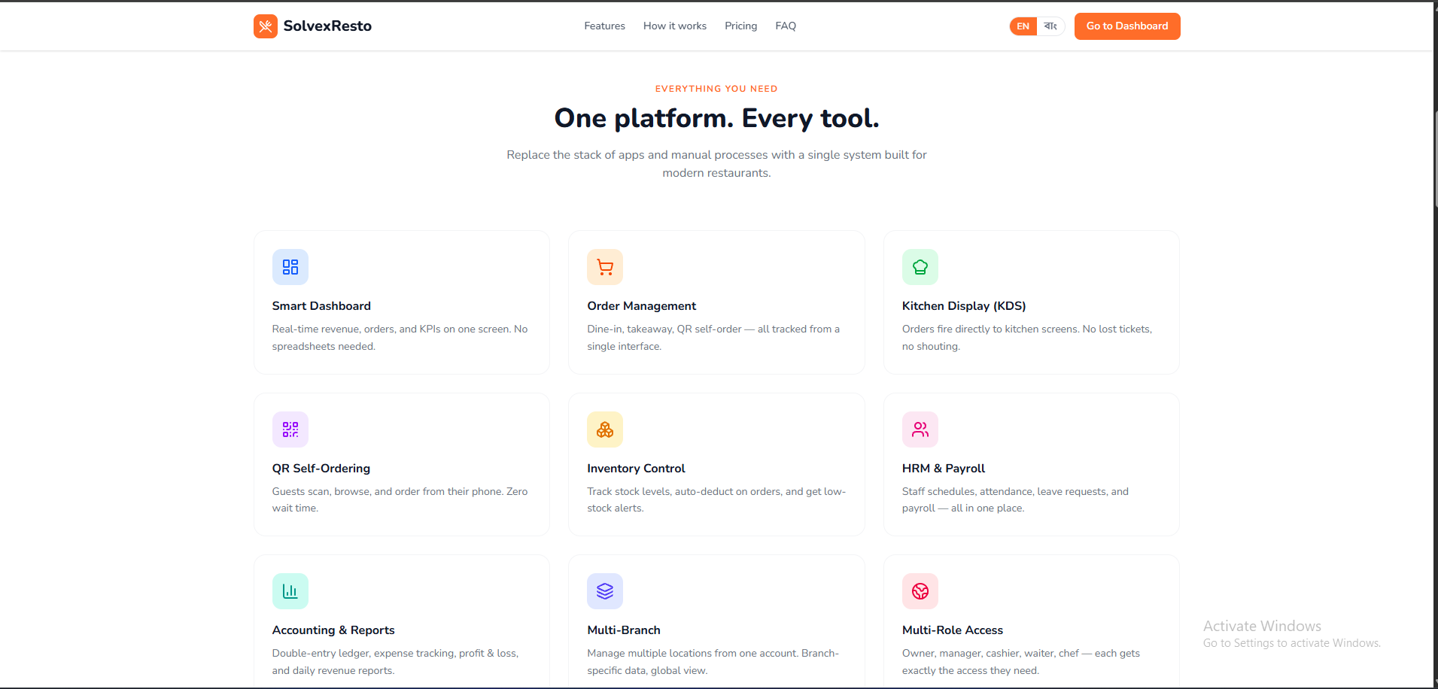Click the Multi-Branch layers icon
This screenshot has width=1438, height=689.
tap(605, 591)
